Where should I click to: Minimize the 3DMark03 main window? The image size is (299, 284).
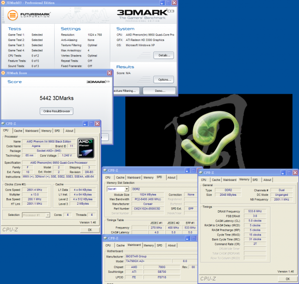[162, 3]
